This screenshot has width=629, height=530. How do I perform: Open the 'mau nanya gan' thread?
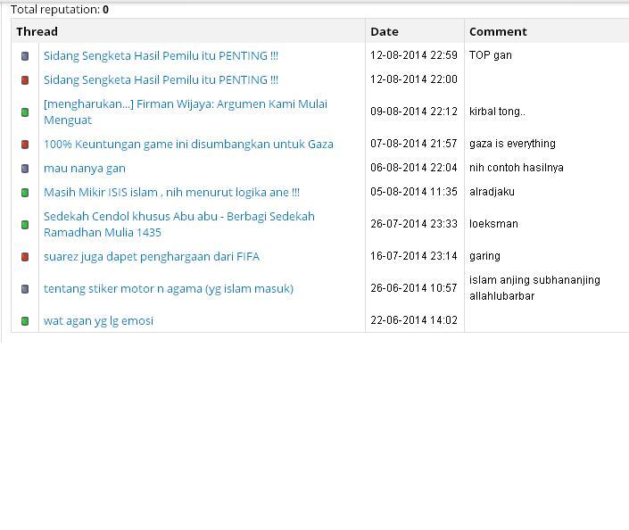coord(85,169)
